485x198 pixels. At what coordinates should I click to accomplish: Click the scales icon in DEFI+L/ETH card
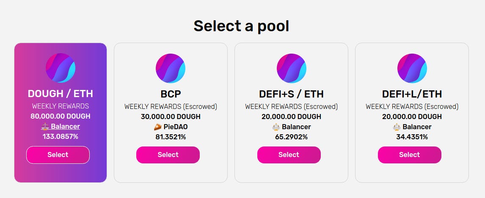tap(397, 127)
